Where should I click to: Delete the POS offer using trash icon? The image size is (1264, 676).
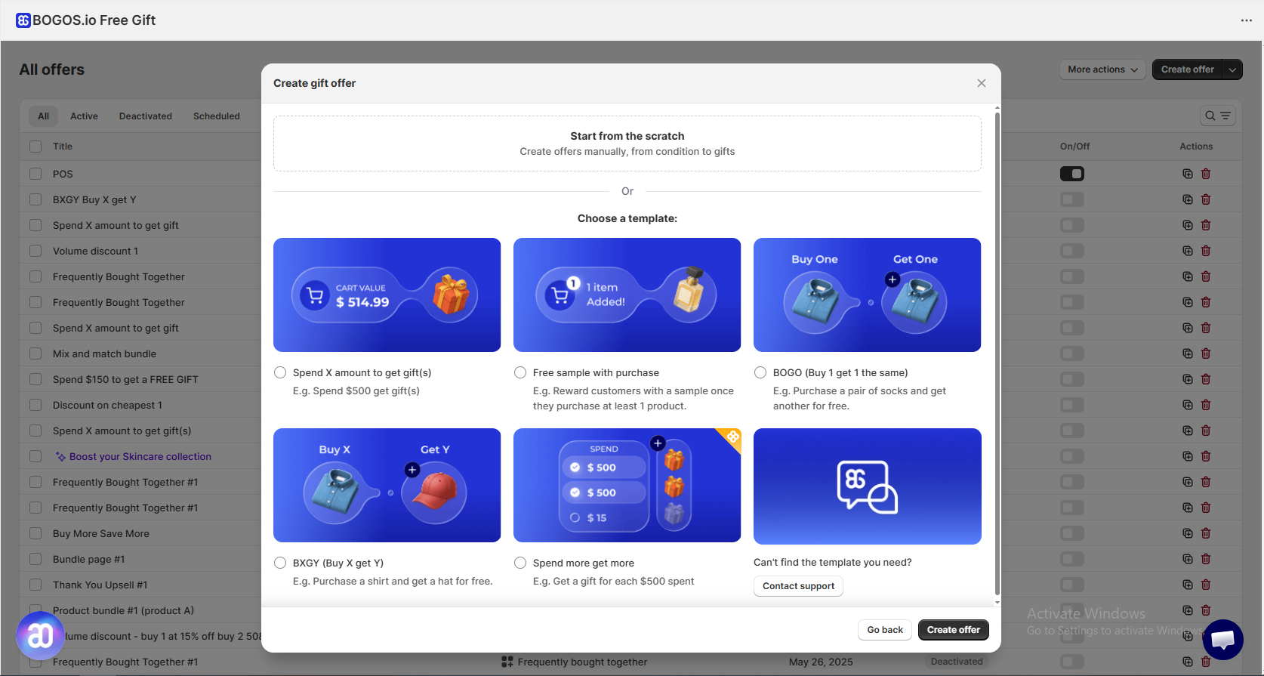click(x=1206, y=174)
